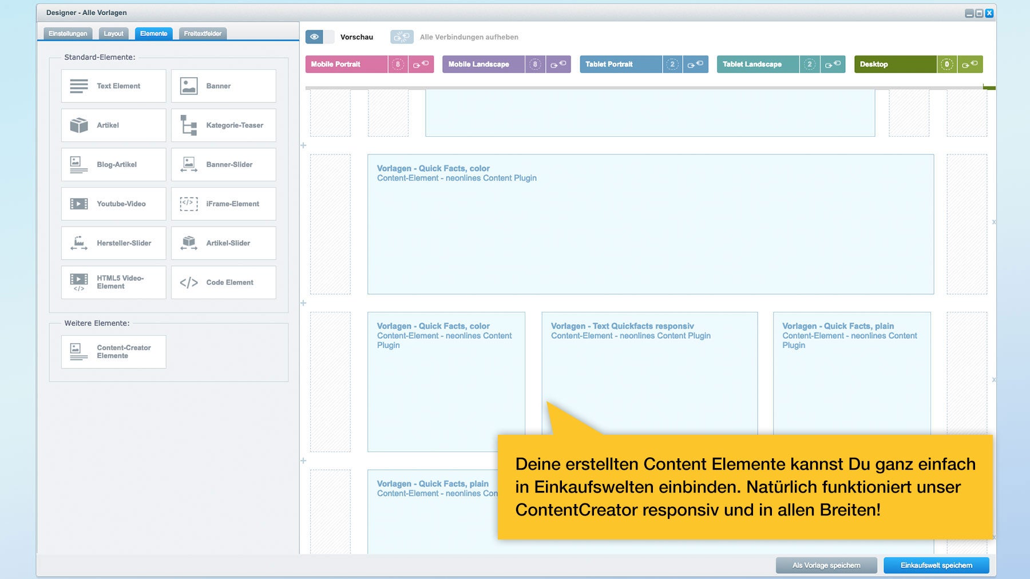1030x579 pixels.
Task: Click the Youtube-Video film icon
Action: [79, 204]
